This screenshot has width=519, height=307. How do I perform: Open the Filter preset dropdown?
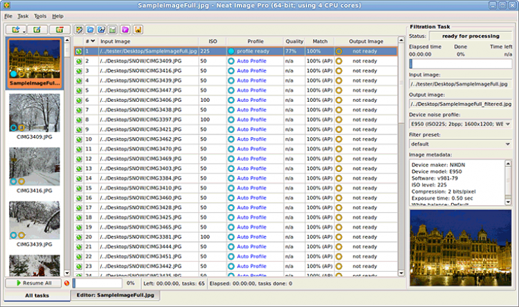(507, 143)
